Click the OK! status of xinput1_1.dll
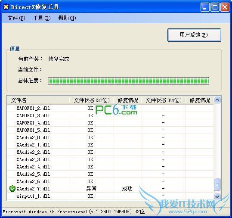 (x=91, y=196)
